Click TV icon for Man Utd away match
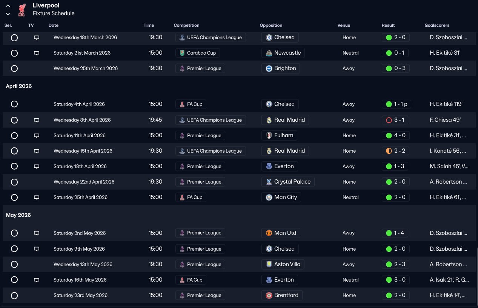 click(37, 233)
